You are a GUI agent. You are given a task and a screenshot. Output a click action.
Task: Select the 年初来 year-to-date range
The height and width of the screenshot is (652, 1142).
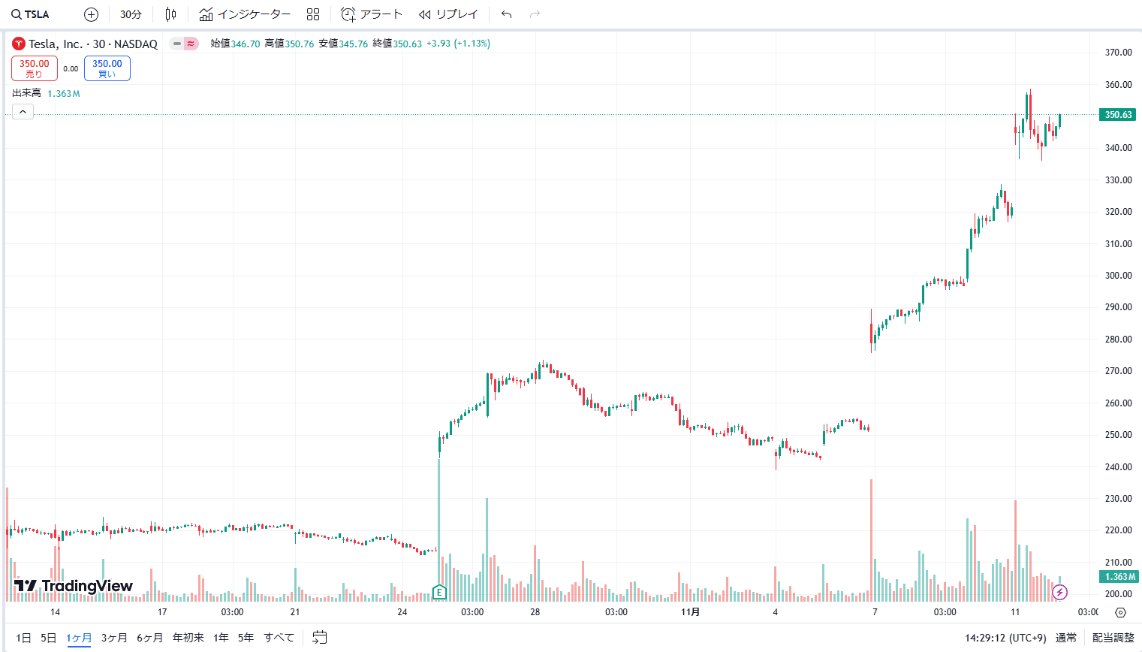tap(188, 638)
